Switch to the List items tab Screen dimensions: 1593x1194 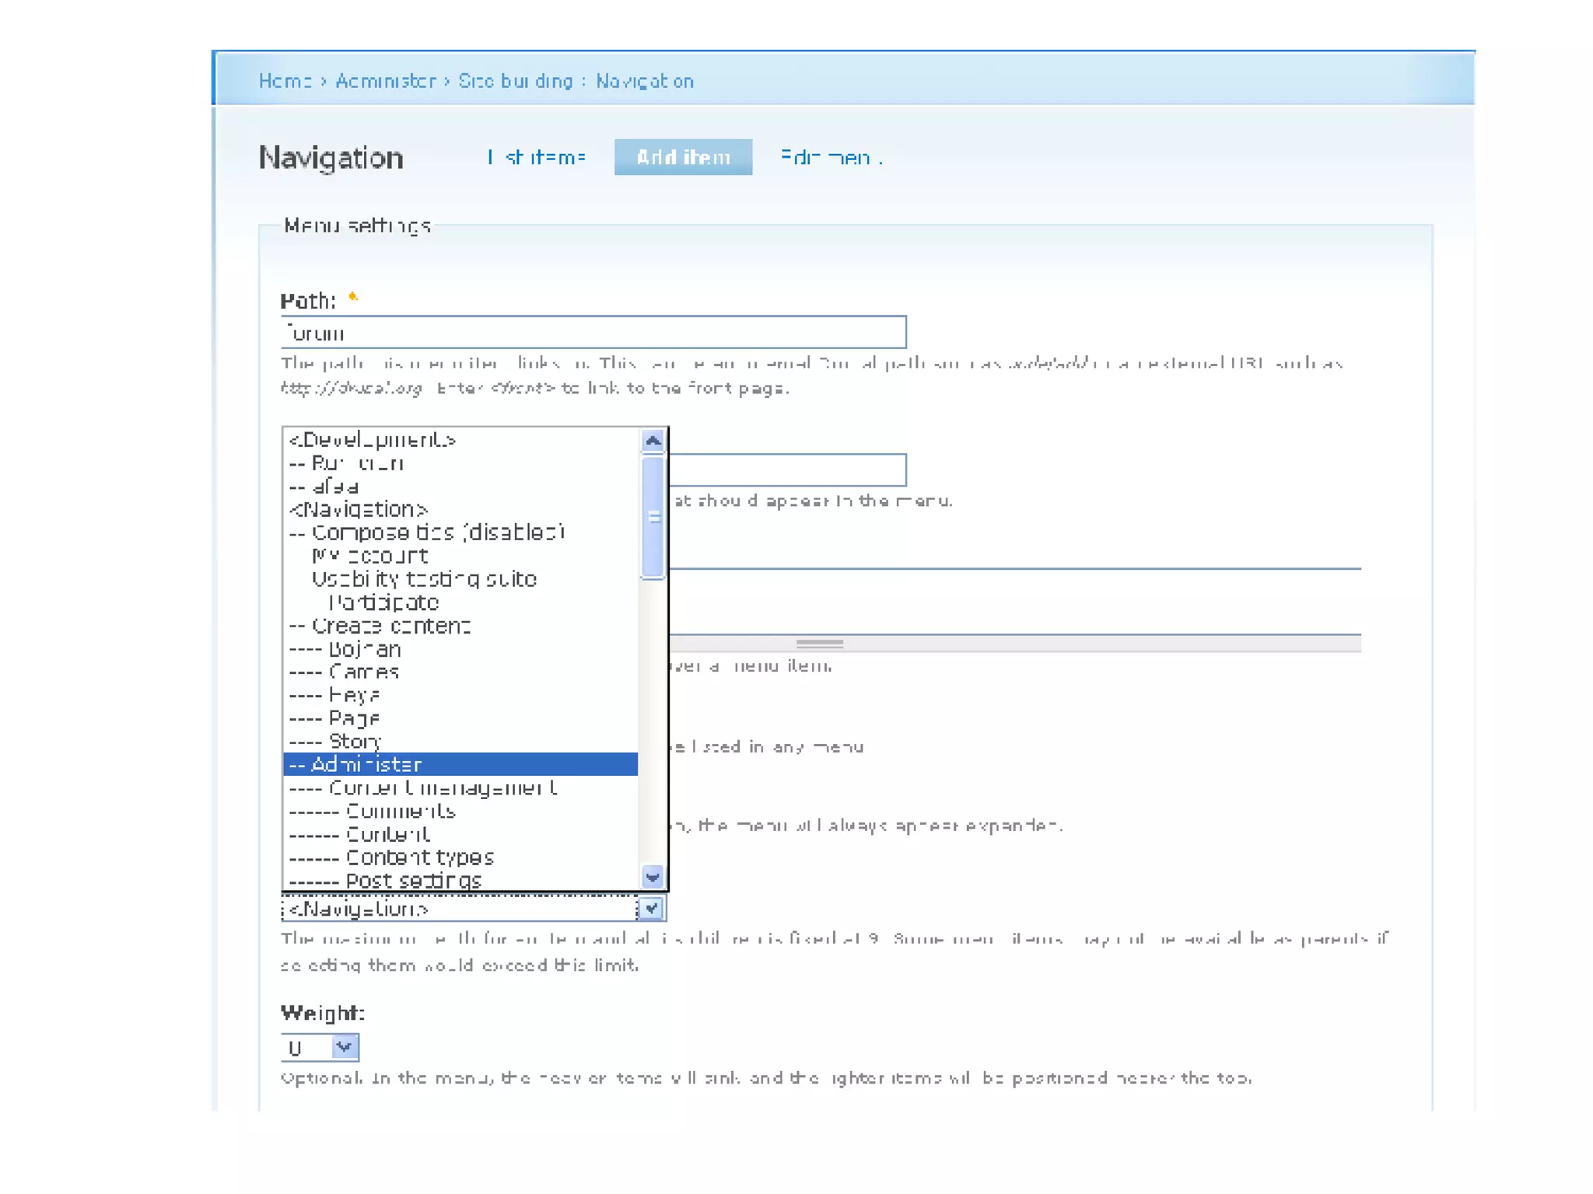(x=537, y=157)
